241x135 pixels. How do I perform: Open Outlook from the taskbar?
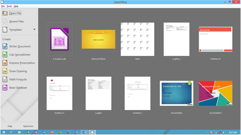pyautogui.click(x=44, y=132)
